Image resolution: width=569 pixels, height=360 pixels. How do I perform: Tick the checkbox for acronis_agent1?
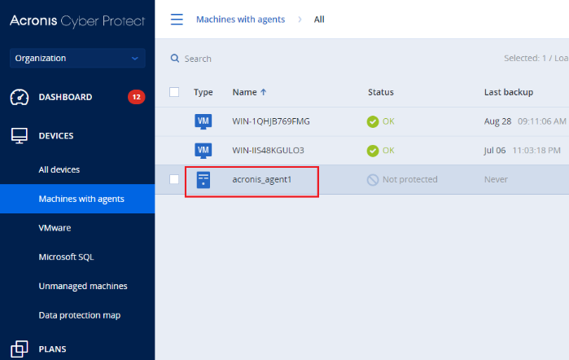pyautogui.click(x=174, y=179)
